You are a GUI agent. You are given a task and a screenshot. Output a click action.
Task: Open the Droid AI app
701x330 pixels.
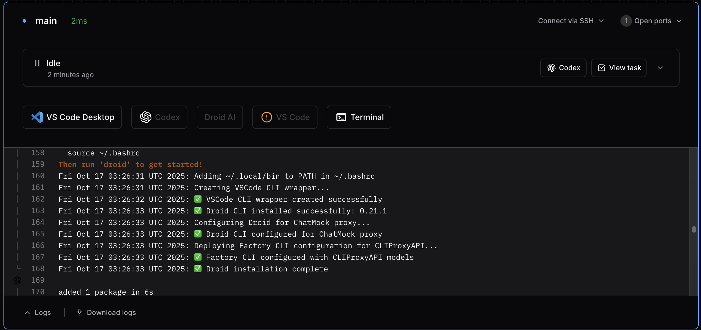click(x=220, y=117)
